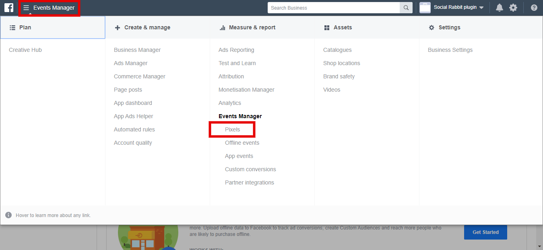The height and width of the screenshot is (250, 543).
Task: Open Business Manager link
Action: click(x=137, y=50)
